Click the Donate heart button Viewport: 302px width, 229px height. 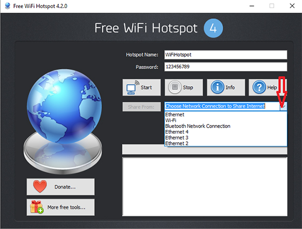(60, 186)
